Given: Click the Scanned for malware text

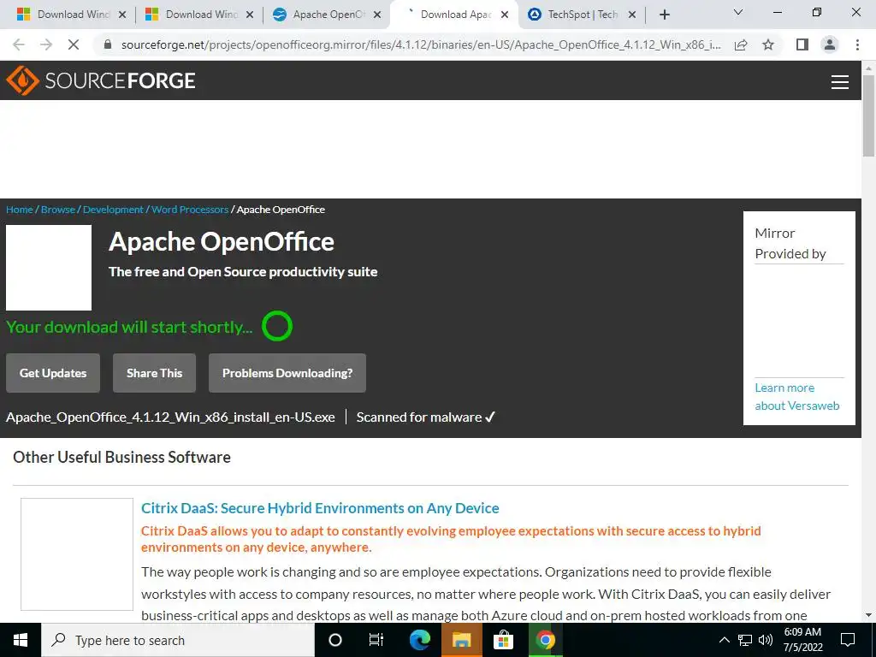Looking at the screenshot, I should coord(426,417).
